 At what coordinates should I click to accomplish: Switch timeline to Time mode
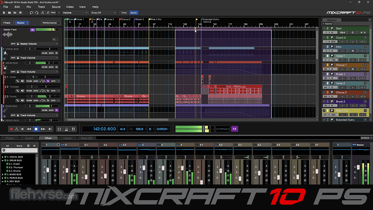pyautogui.click(x=124, y=13)
